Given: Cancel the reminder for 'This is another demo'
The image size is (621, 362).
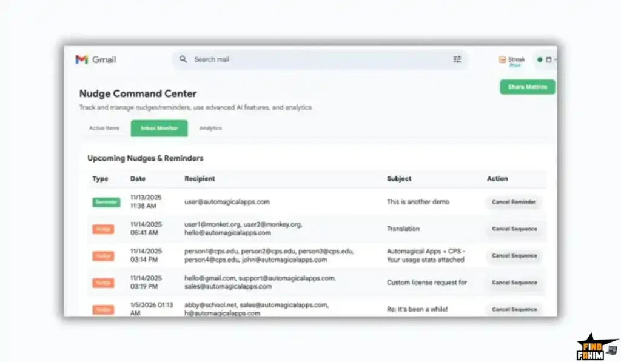Looking at the screenshot, I should click(x=514, y=202).
